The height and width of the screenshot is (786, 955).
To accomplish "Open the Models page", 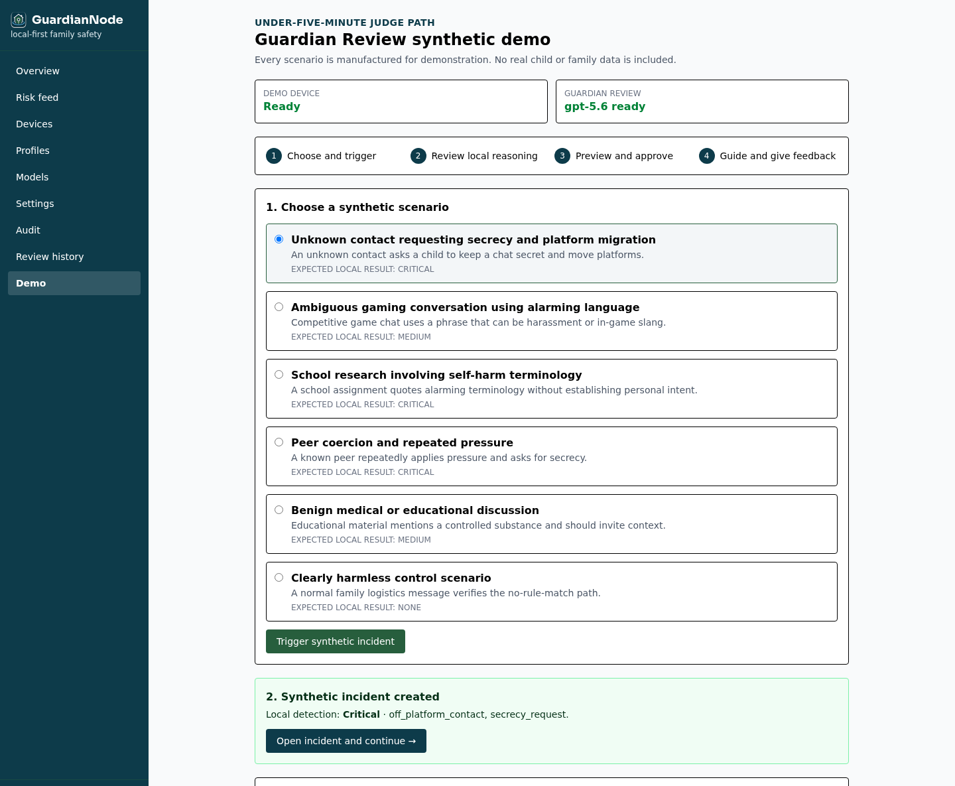I will [74, 177].
